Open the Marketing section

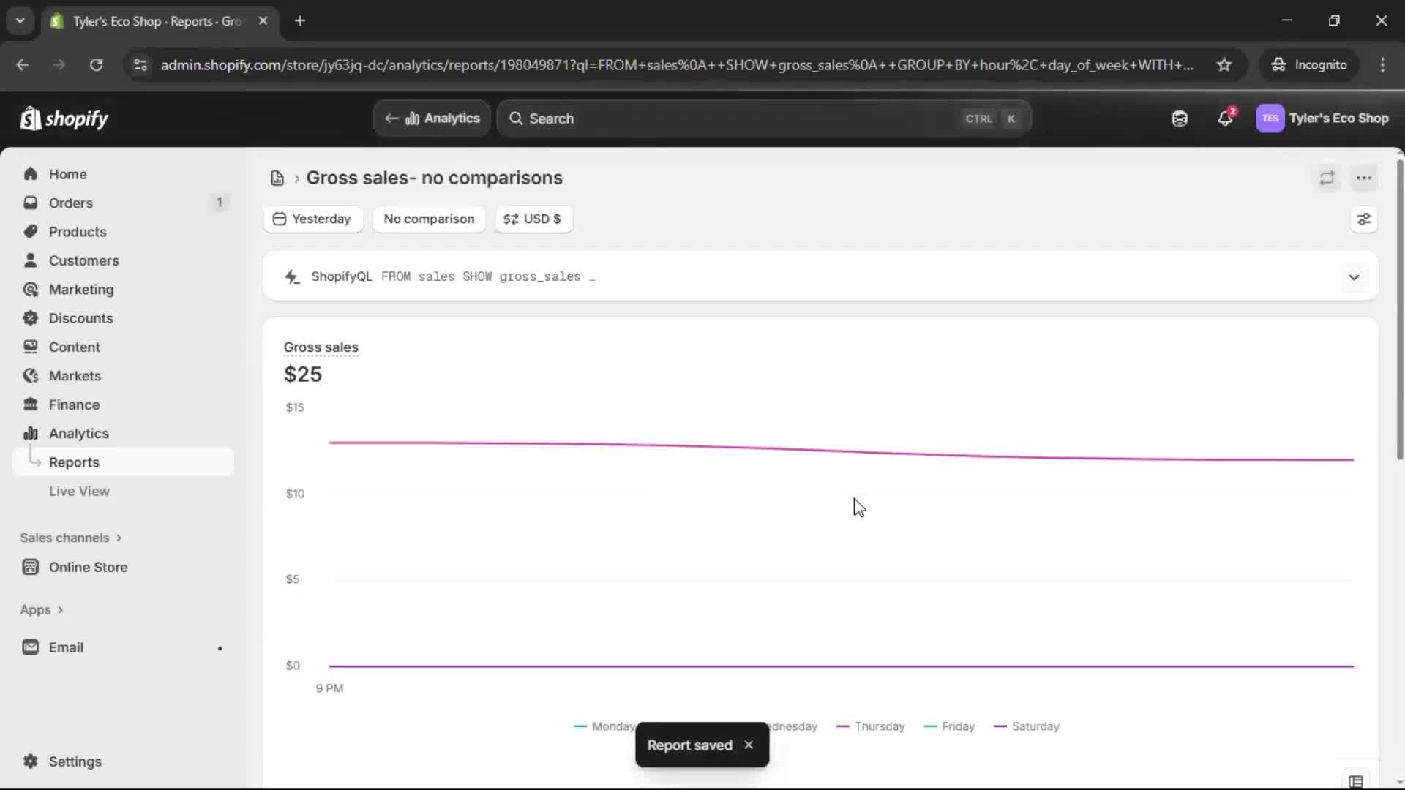tap(80, 289)
